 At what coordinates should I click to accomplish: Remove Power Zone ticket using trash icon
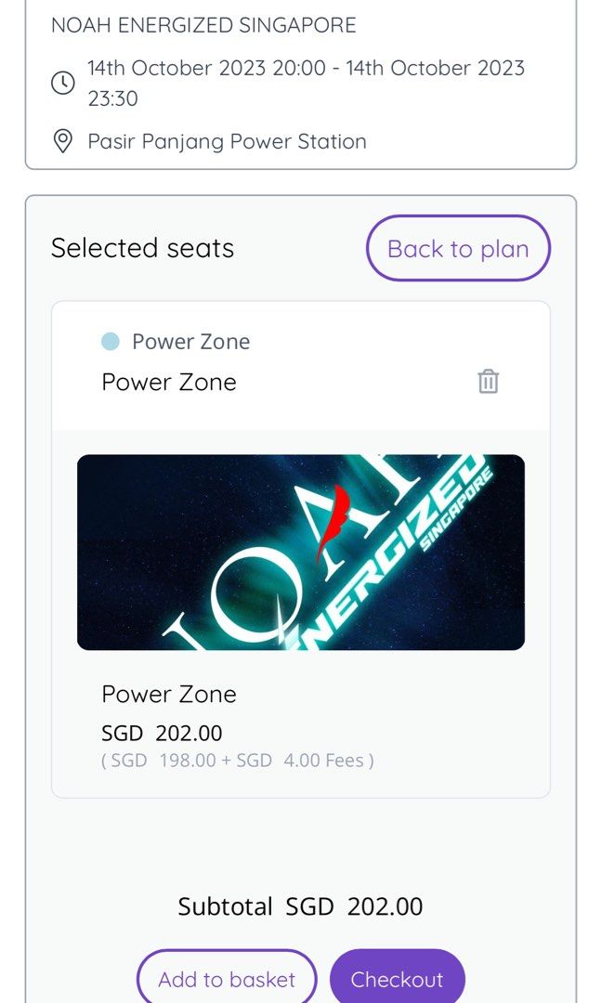[x=488, y=381]
